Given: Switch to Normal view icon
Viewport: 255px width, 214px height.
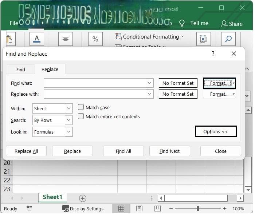Looking at the screenshot, I should pyautogui.click(x=121, y=209).
